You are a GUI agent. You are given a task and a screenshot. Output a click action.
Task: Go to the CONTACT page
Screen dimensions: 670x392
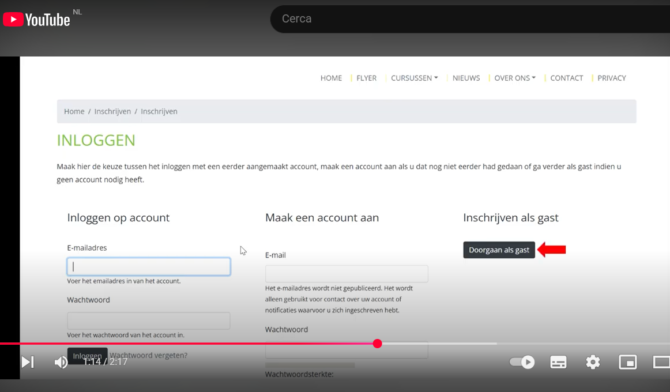pos(566,78)
